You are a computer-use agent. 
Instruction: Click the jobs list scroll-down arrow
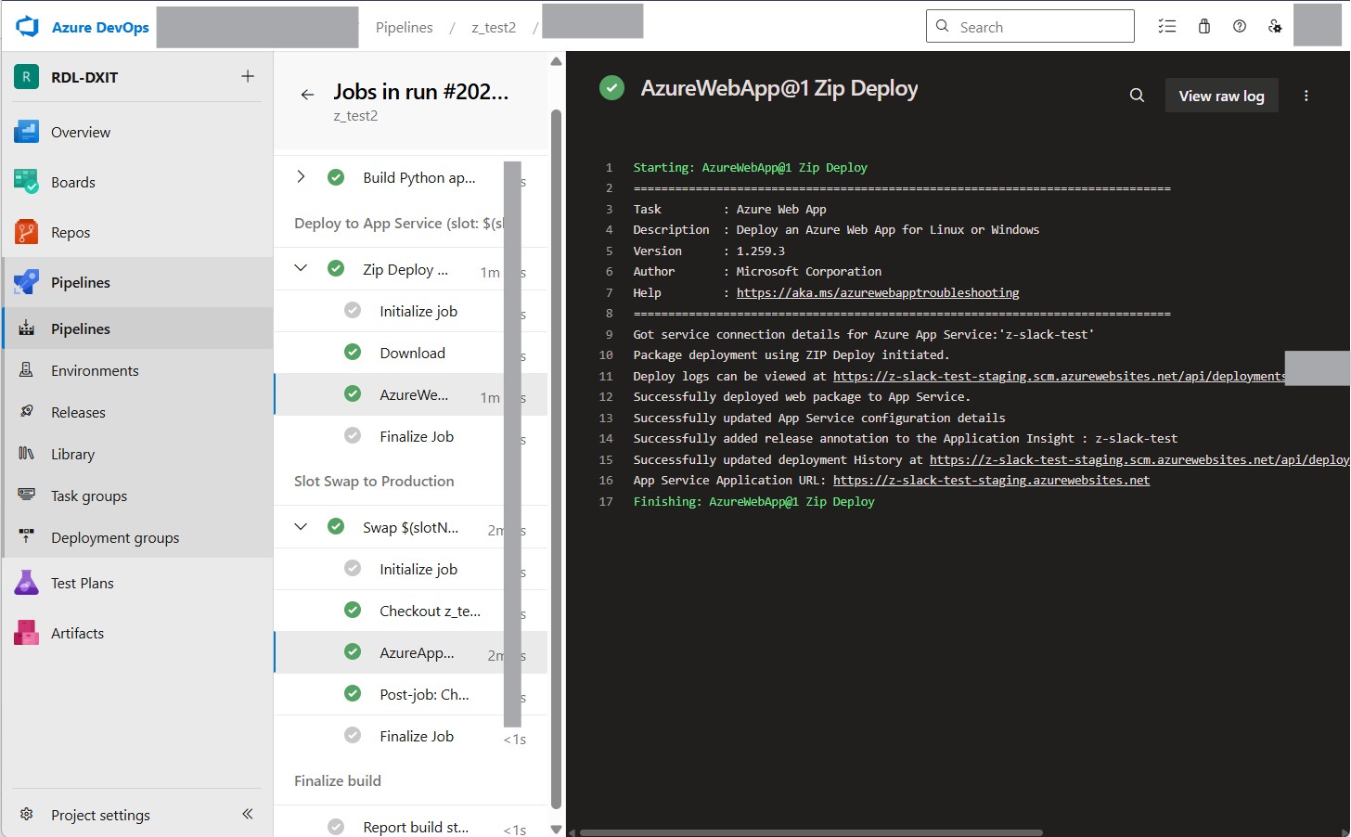556,830
